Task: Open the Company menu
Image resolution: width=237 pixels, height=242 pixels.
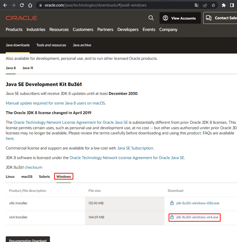Action: click(168, 29)
